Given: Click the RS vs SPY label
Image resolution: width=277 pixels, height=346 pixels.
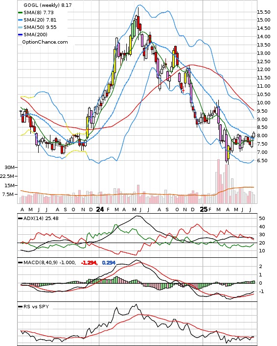Looking at the screenshot, I should click(x=36, y=306).
